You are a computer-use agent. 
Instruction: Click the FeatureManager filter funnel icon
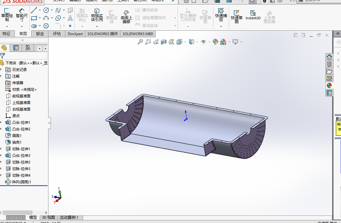[x=2, y=56]
